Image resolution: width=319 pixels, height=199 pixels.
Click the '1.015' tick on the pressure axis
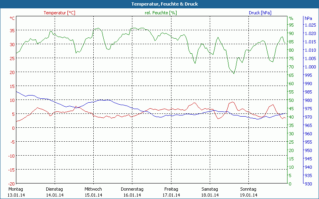pos(311,42)
